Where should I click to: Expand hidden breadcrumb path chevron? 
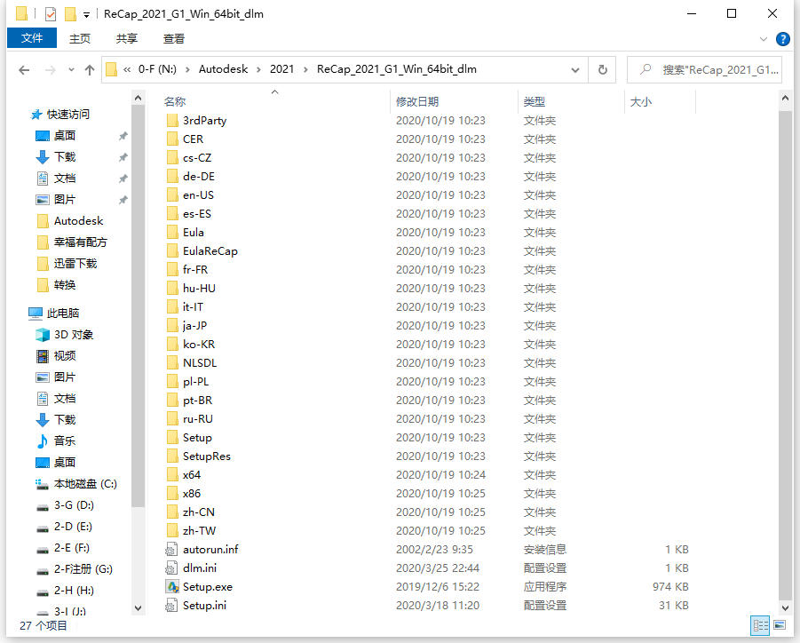tap(127, 69)
